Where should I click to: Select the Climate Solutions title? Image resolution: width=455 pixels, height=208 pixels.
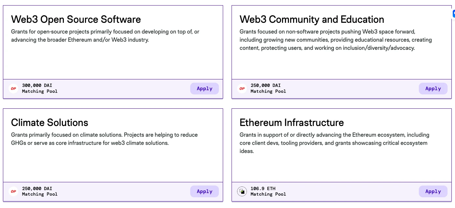50,123
